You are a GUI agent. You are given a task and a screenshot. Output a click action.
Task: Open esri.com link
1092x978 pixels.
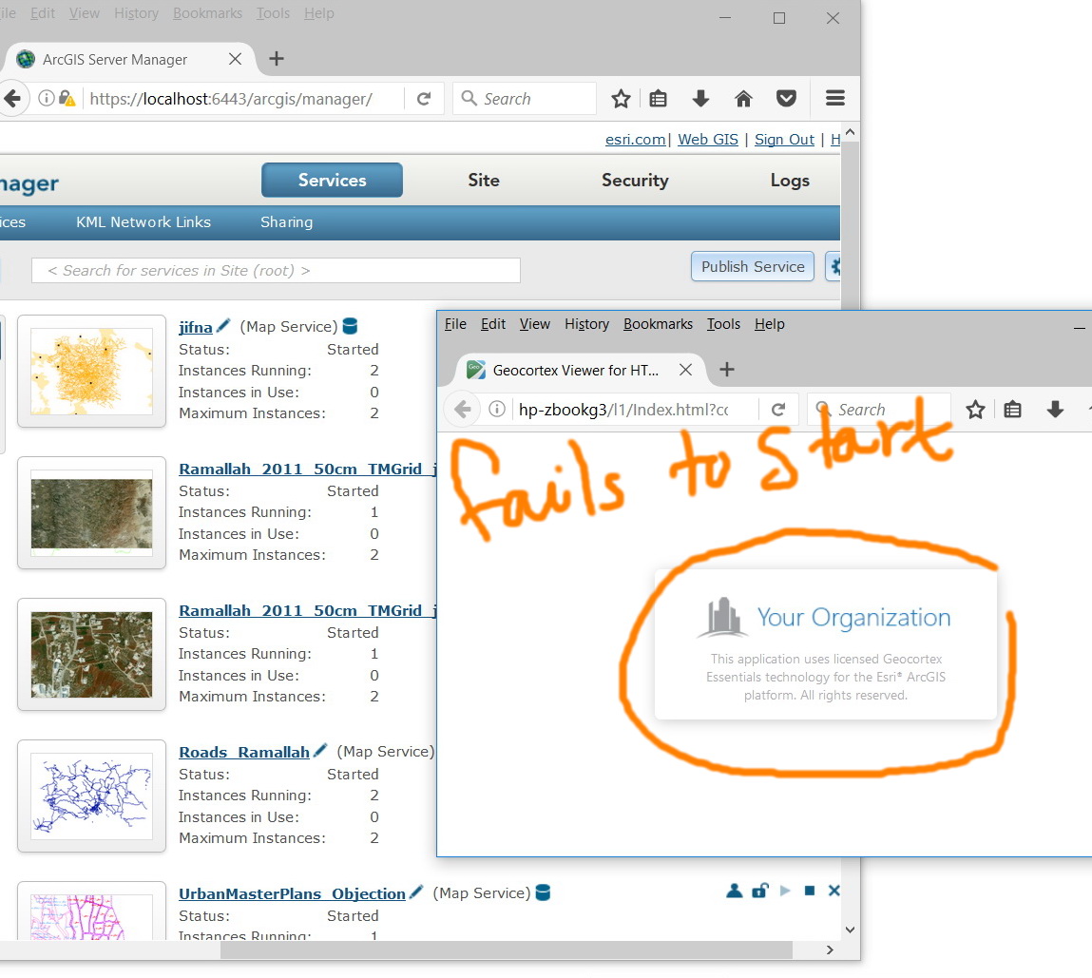pos(635,140)
